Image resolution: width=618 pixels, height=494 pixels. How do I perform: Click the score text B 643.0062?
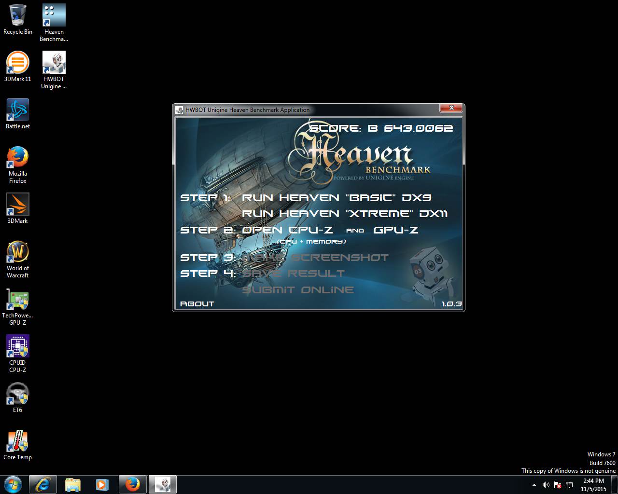(x=381, y=129)
